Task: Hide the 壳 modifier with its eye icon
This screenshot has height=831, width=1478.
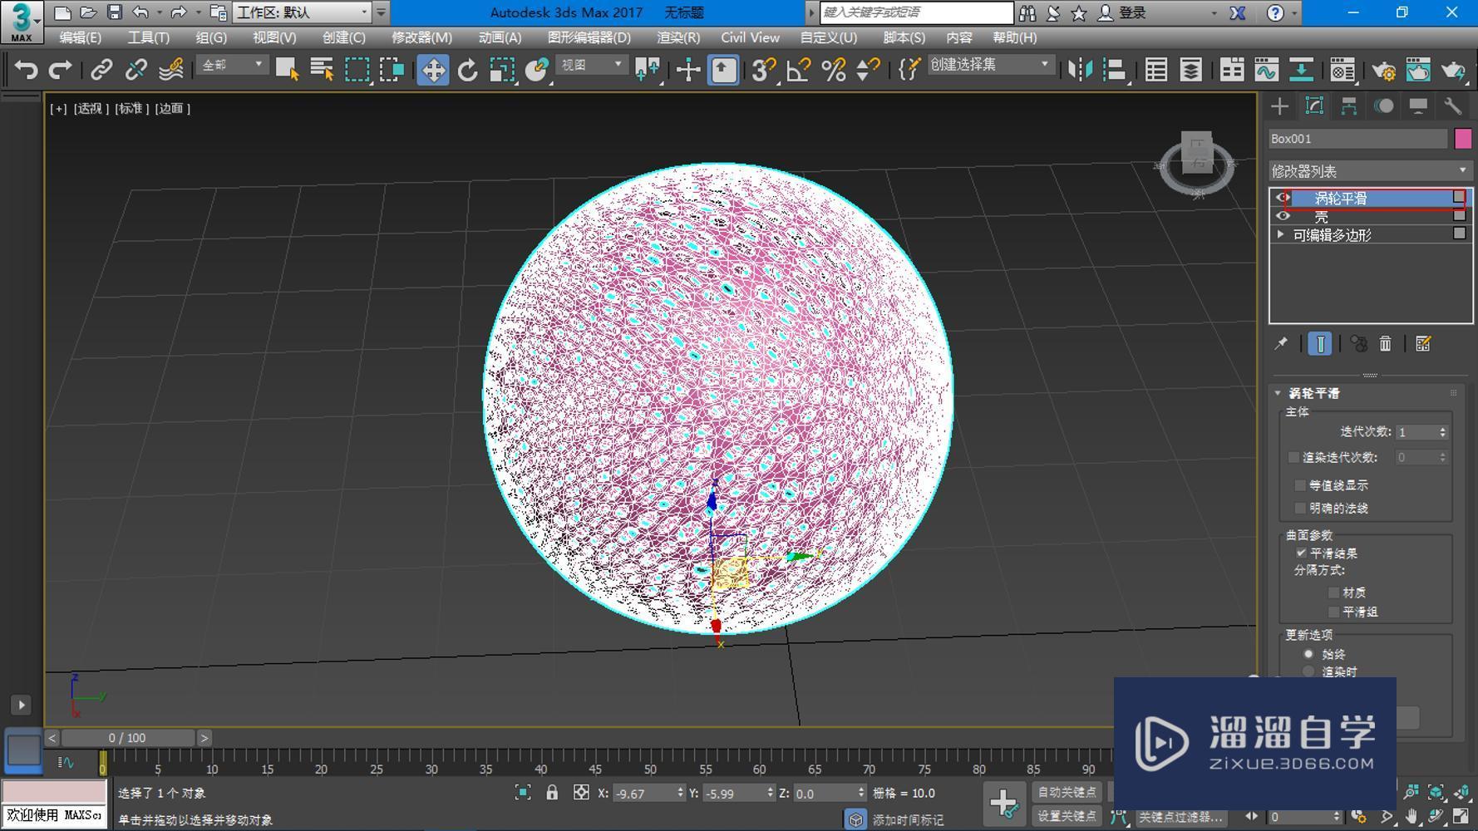Action: [1283, 216]
